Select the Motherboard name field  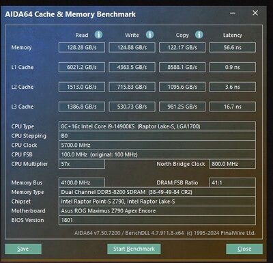coord(157,210)
